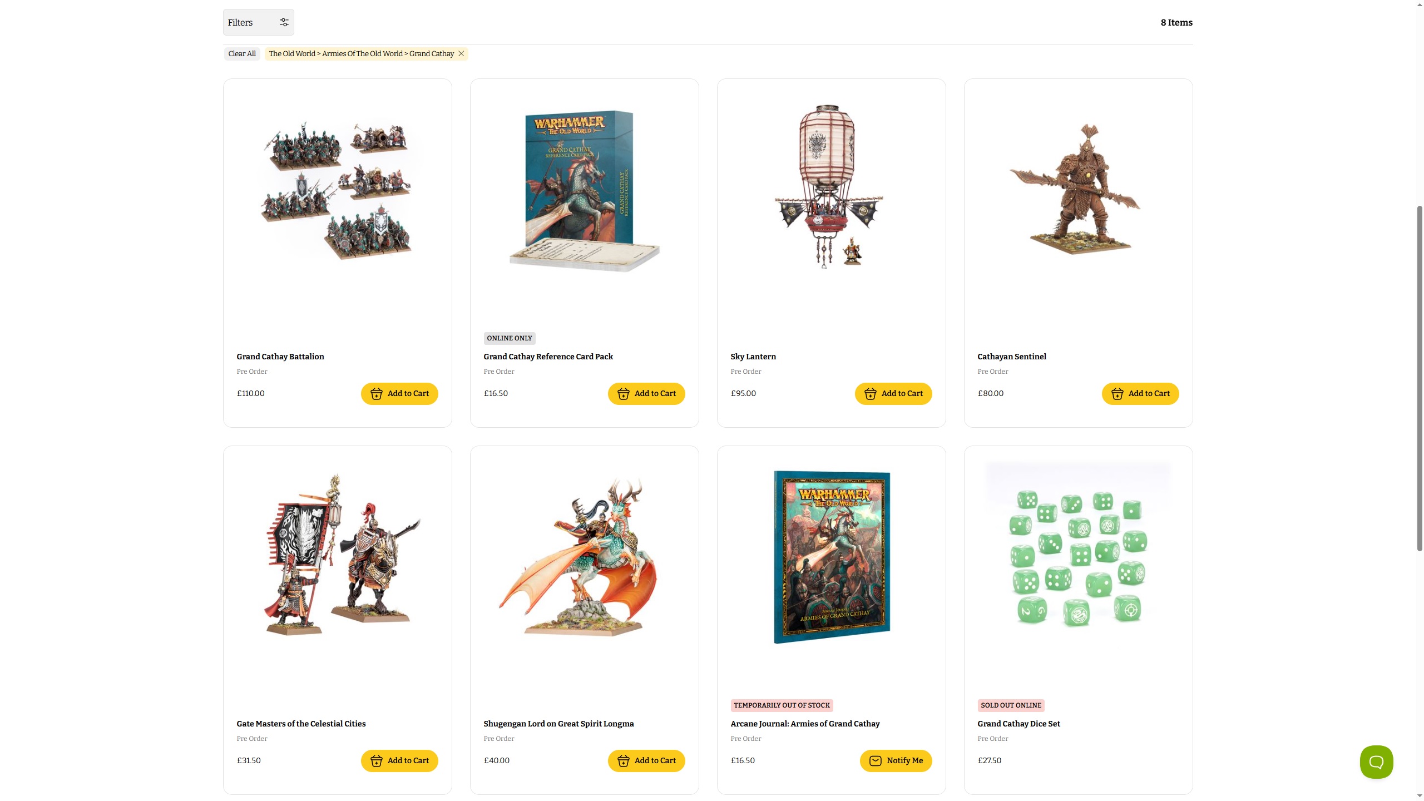
Task: View the Arcane Journal book cover image
Action: [832, 557]
